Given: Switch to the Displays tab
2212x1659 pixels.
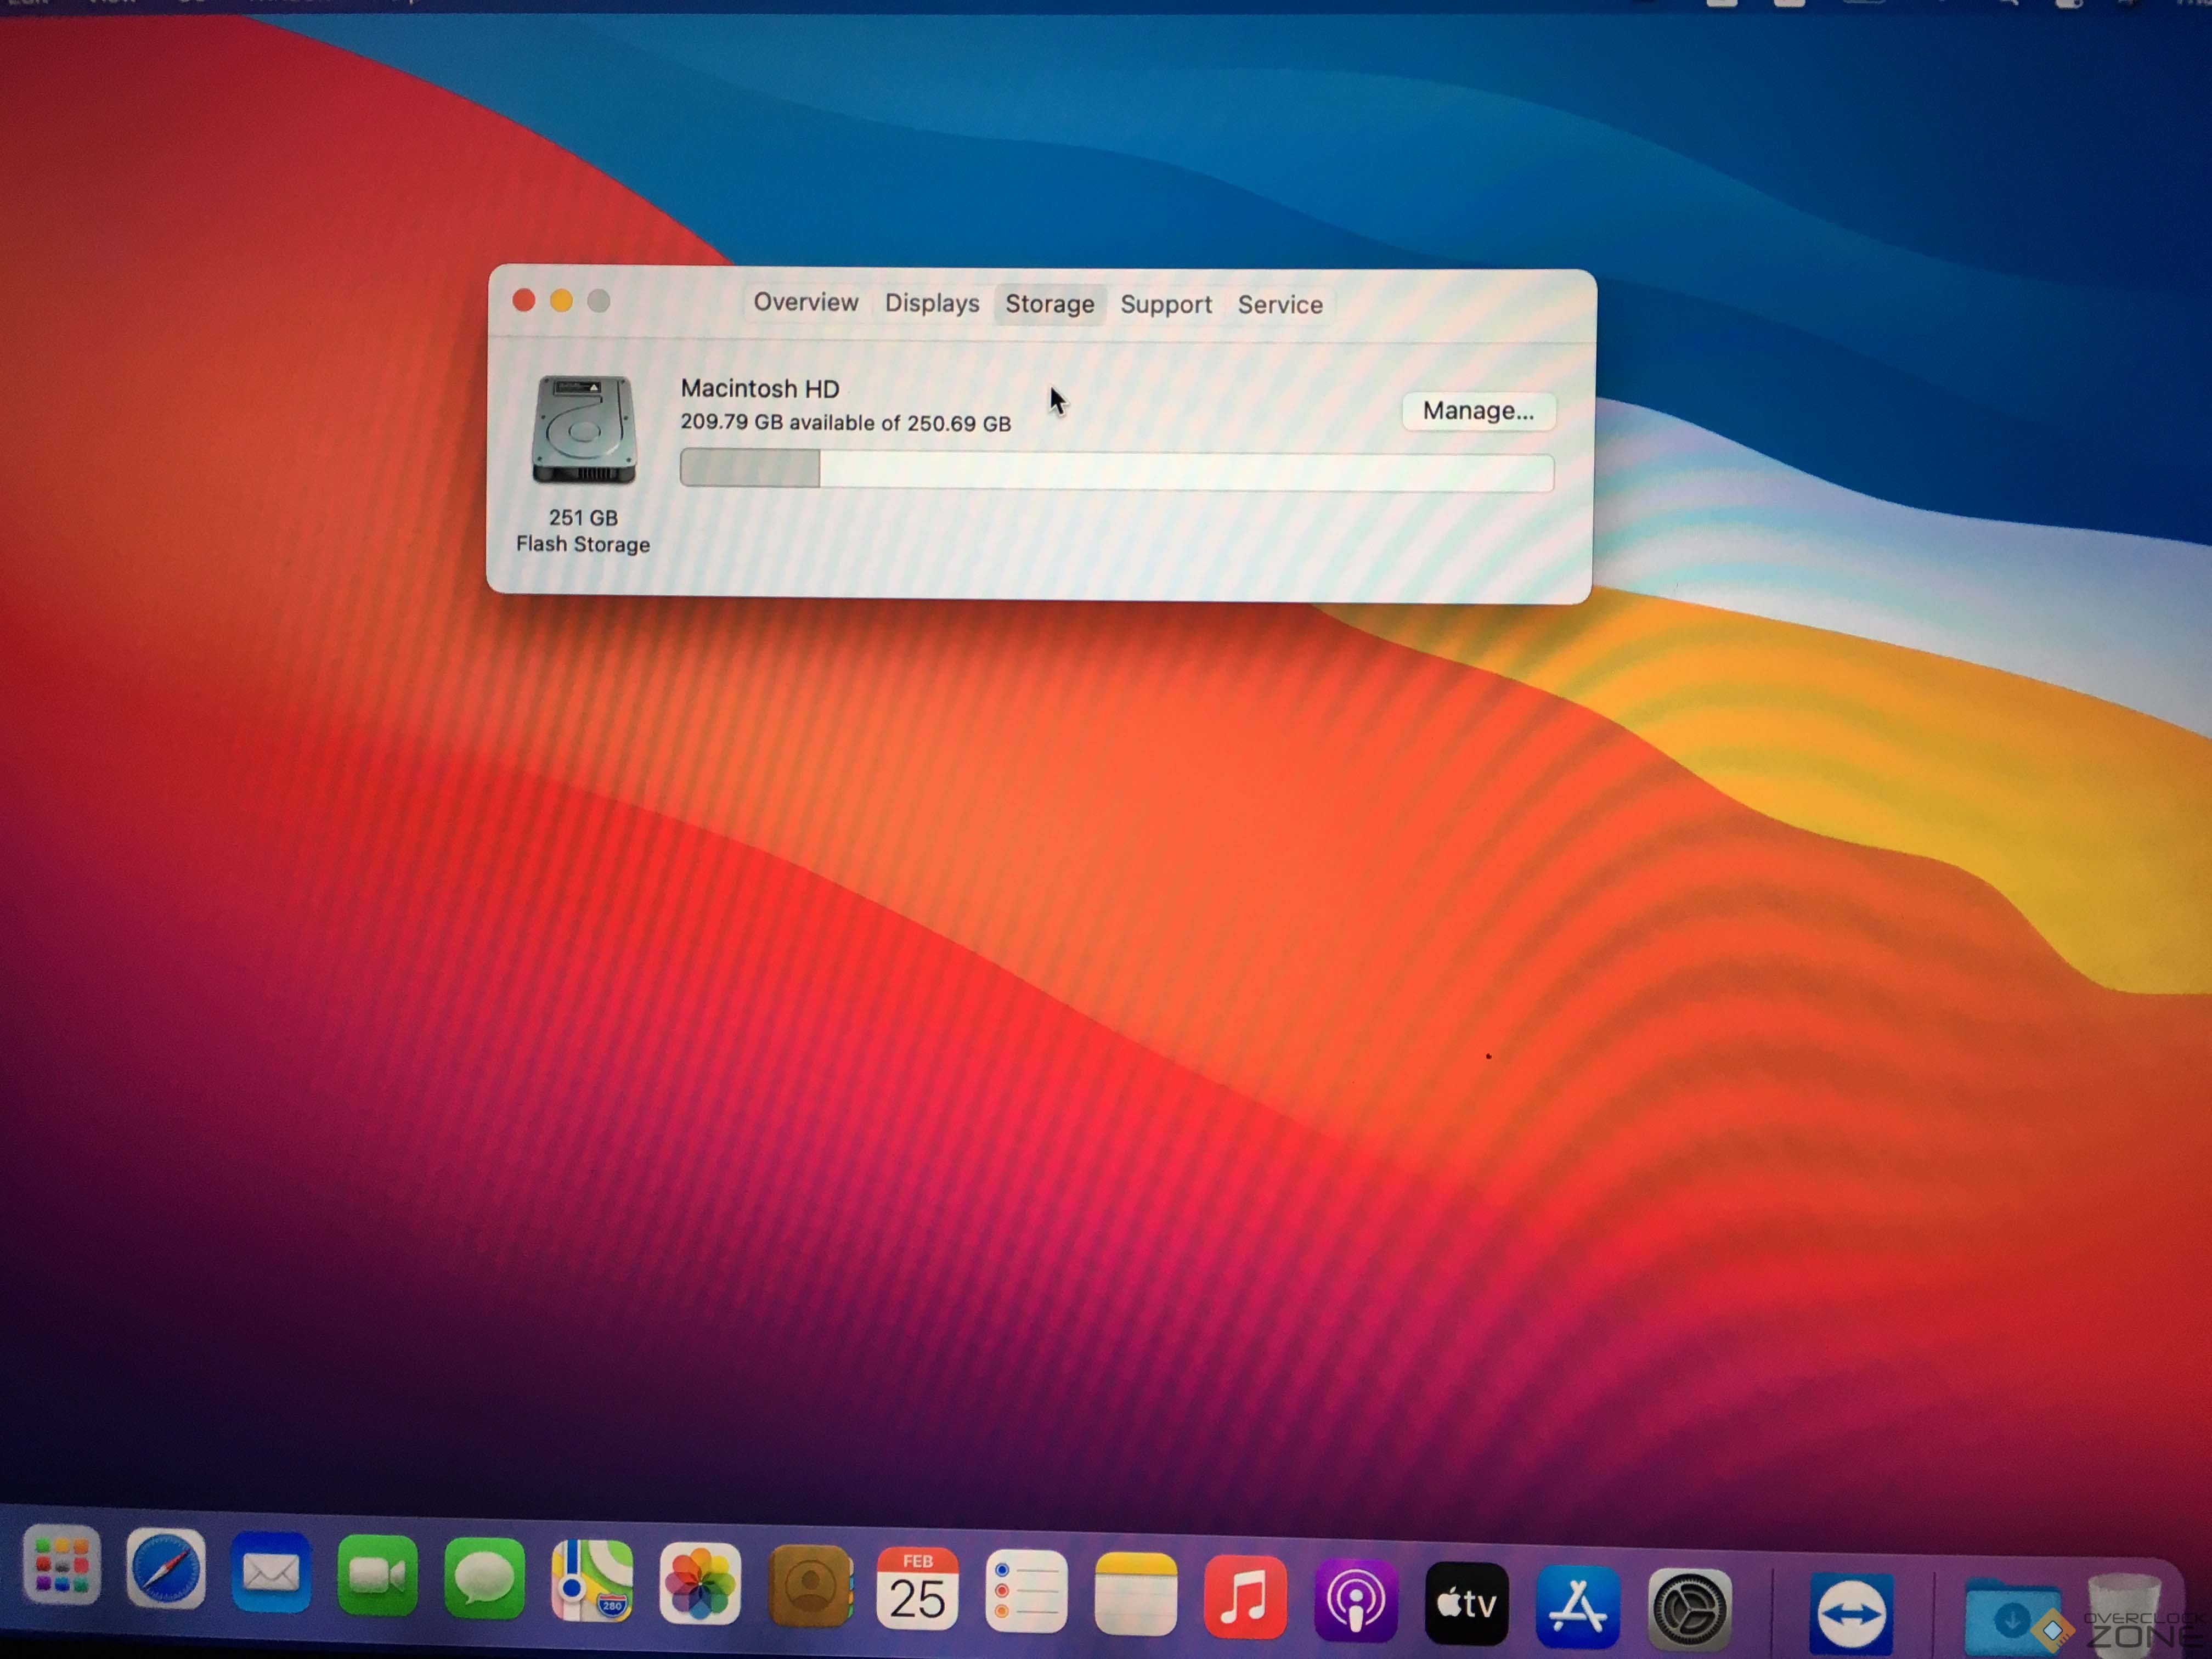Looking at the screenshot, I should pos(931,303).
